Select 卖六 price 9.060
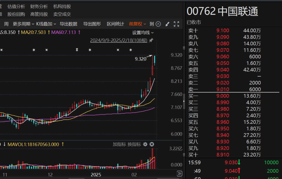282x179 pixels. tap(223, 57)
